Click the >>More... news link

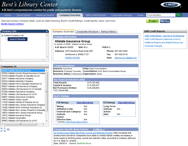point(99,129)
